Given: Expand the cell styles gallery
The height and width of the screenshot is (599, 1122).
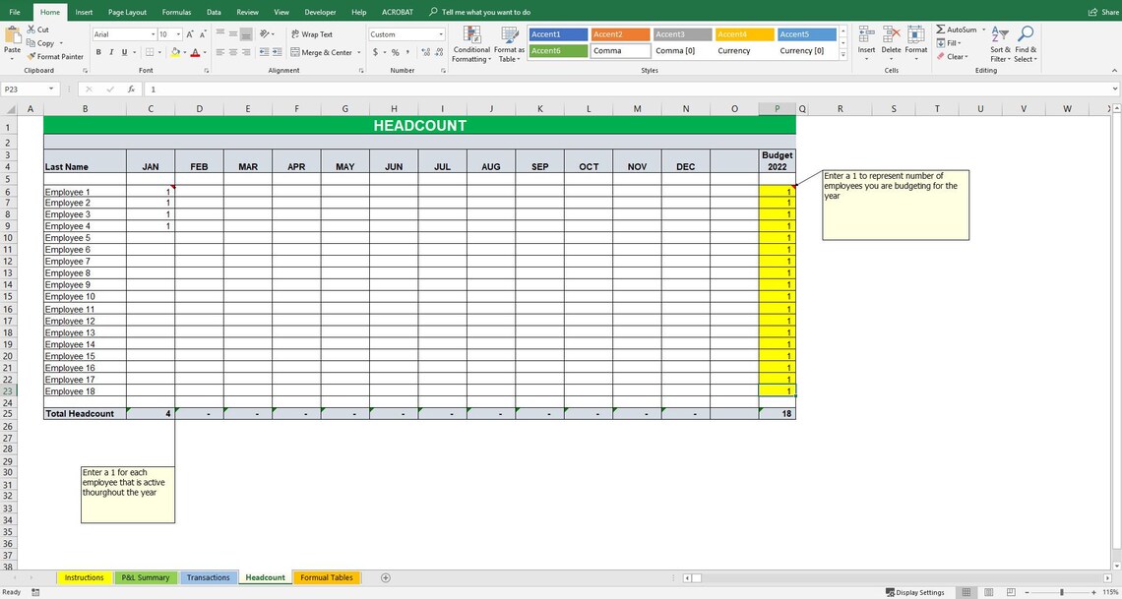Looking at the screenshot, I should click(842, 55).
